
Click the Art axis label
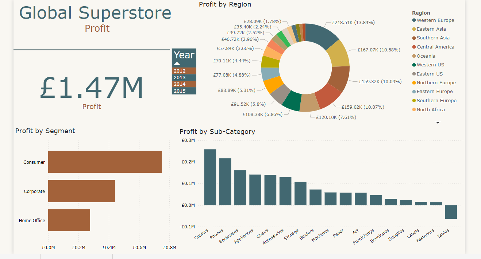(x=356, y=232)
